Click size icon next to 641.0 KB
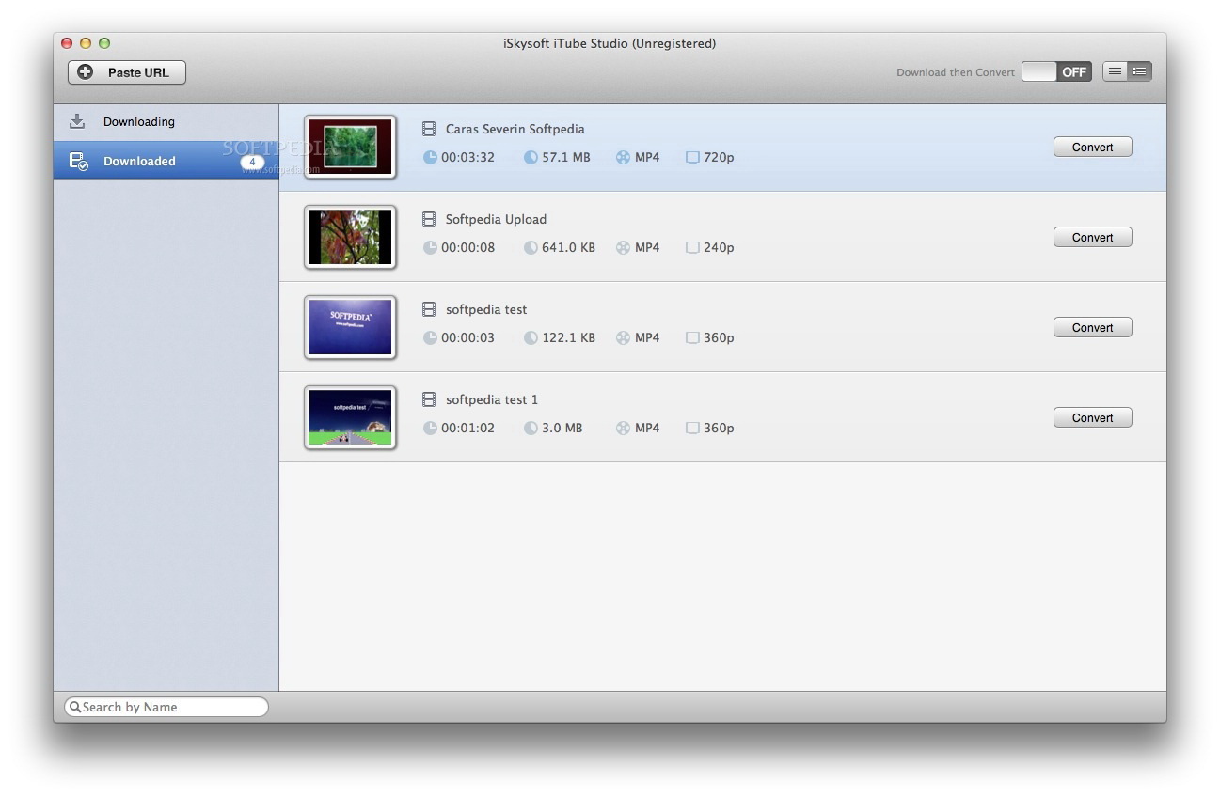The image size is (1220, 797). 531,247
